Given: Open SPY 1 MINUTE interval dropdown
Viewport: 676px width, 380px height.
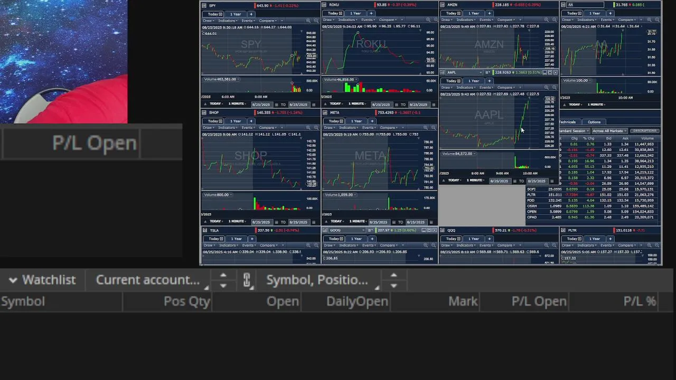Looking at the screenshot, I should [237, 104].
